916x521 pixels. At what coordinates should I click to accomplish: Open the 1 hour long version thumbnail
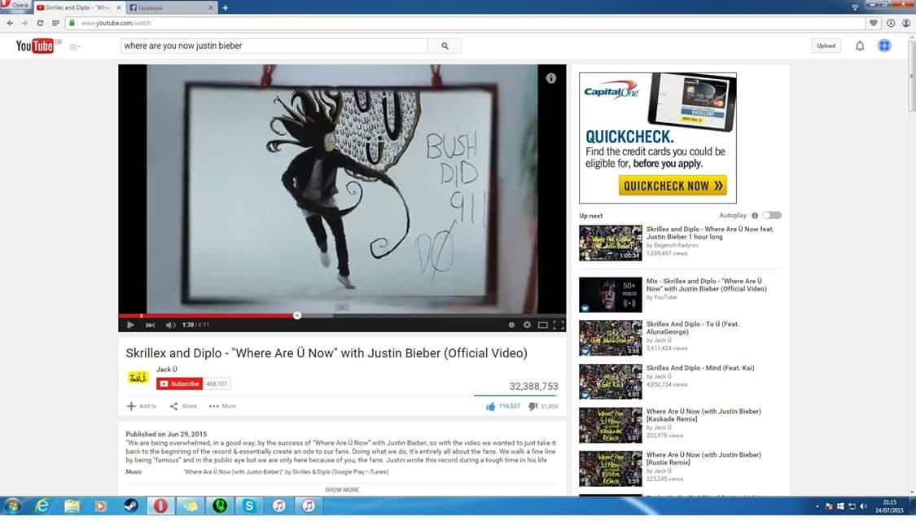click(611, 243)
